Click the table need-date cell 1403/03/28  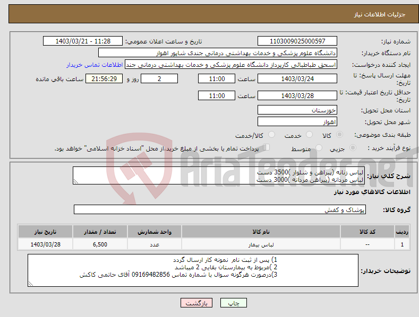(45, 244)
